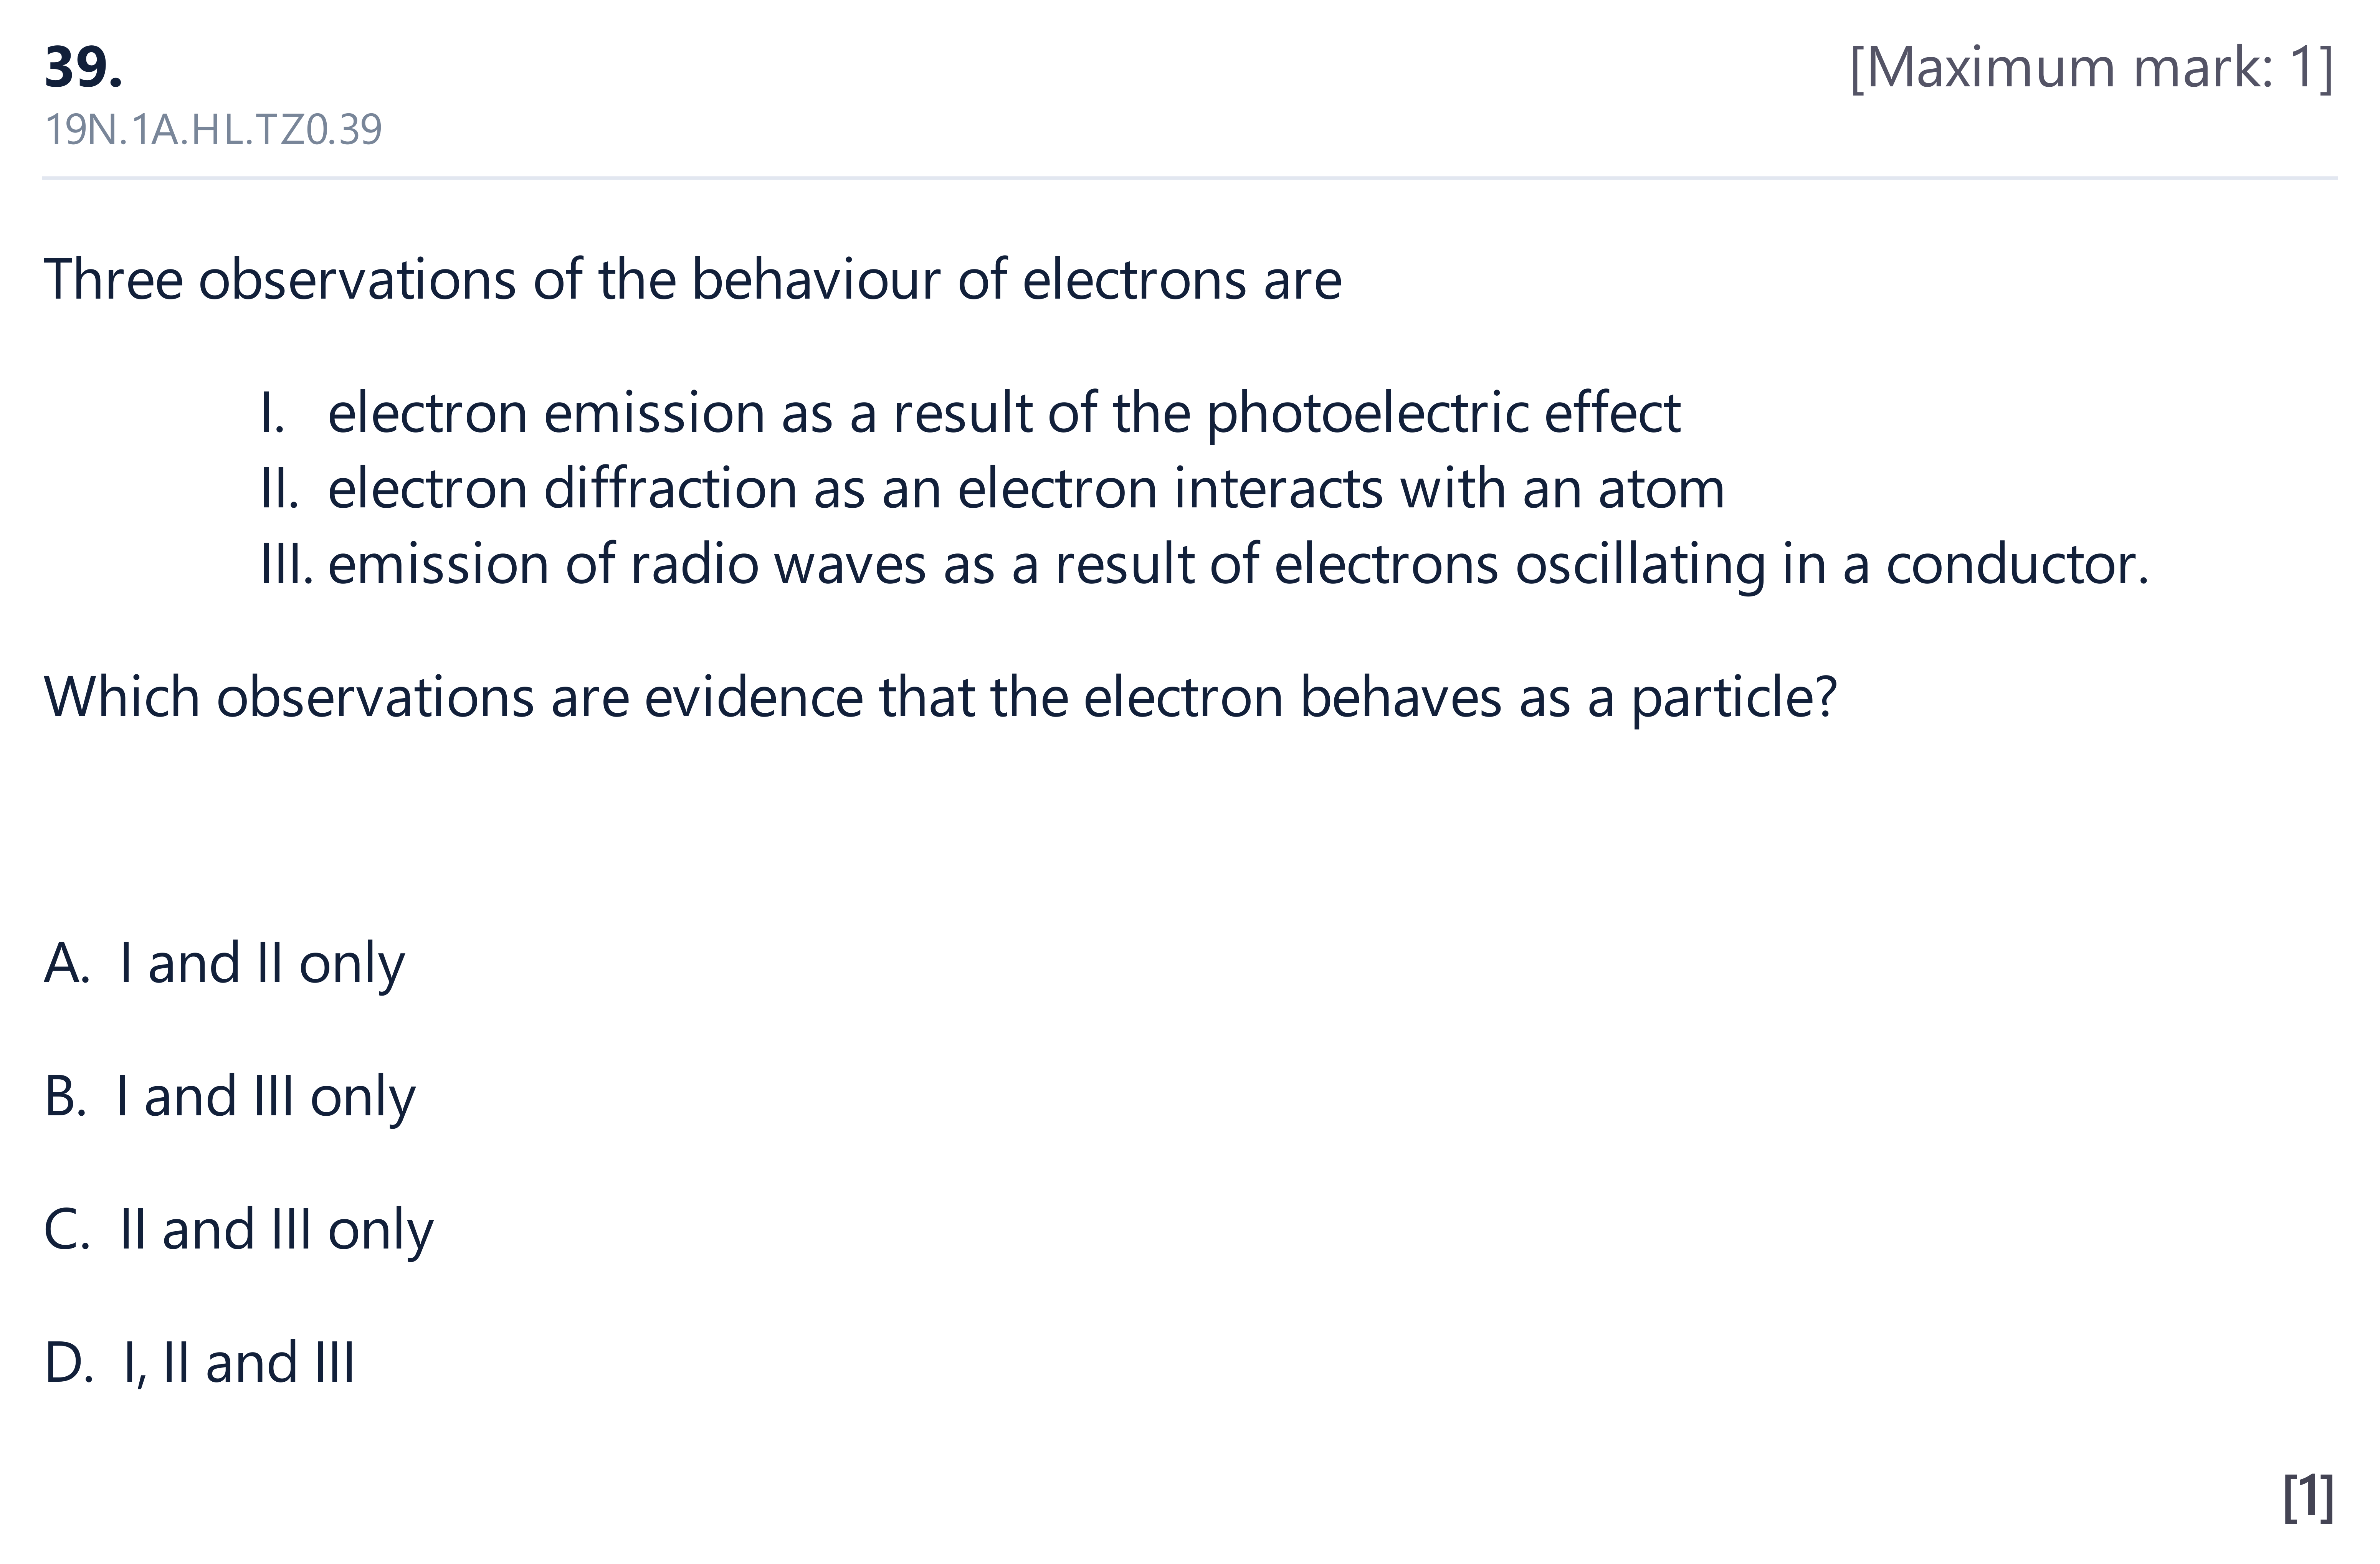Click the Roman numeral III list marker
Screen dimensions: 2380x1564
click(x=286, y=564)
